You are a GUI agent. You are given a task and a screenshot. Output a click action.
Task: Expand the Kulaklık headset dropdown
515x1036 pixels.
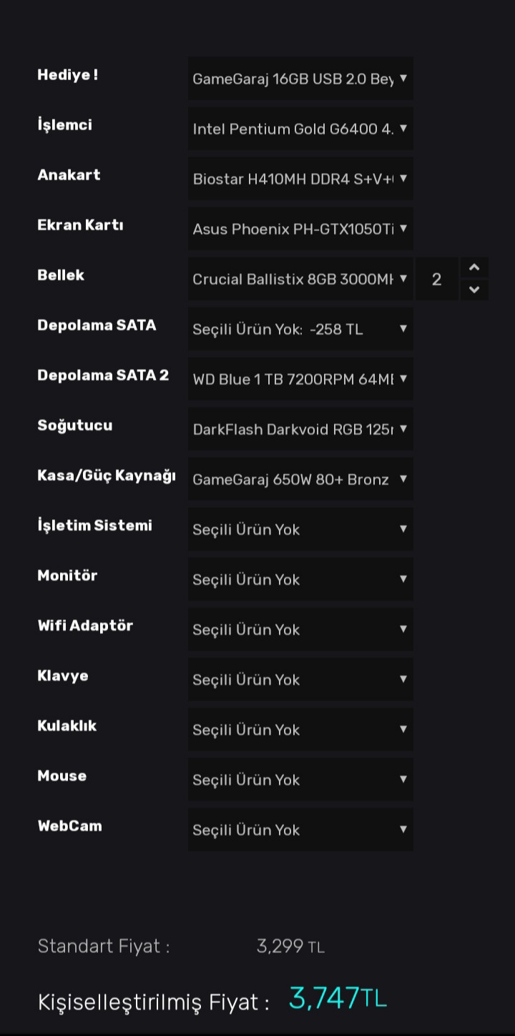pyautogui.click(x=300, y=729)
